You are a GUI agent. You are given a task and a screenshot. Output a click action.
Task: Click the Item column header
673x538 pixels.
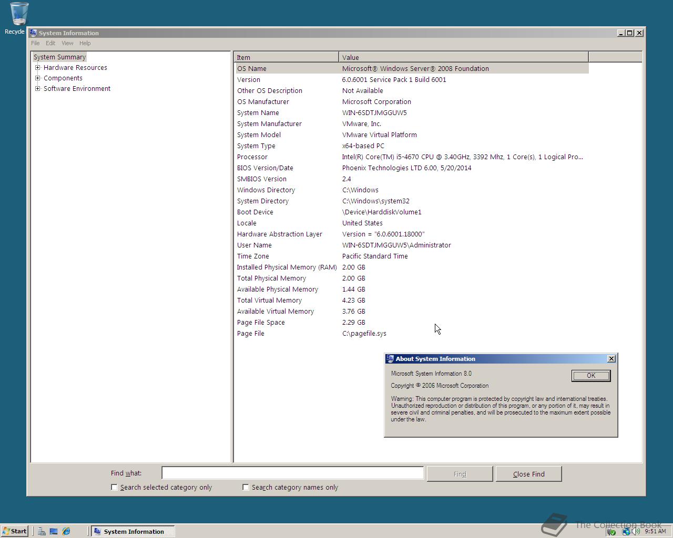[x=287, y=57]
